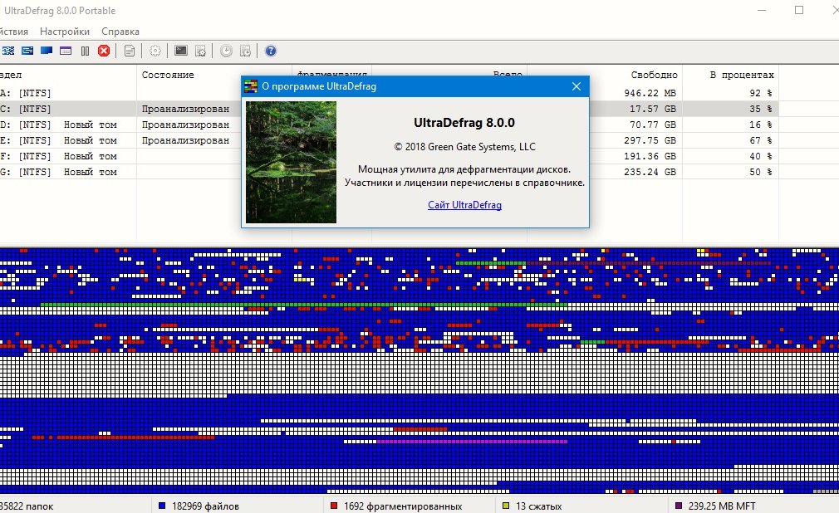839x513 pixels.
Task: Click the disk cluster map
Action: point(419,371)
